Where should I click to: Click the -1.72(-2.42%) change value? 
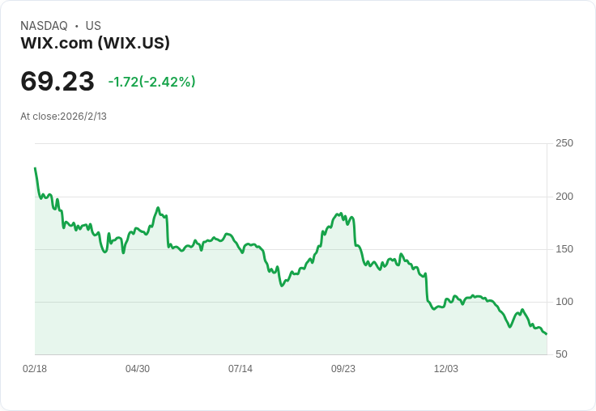point(151,82)
